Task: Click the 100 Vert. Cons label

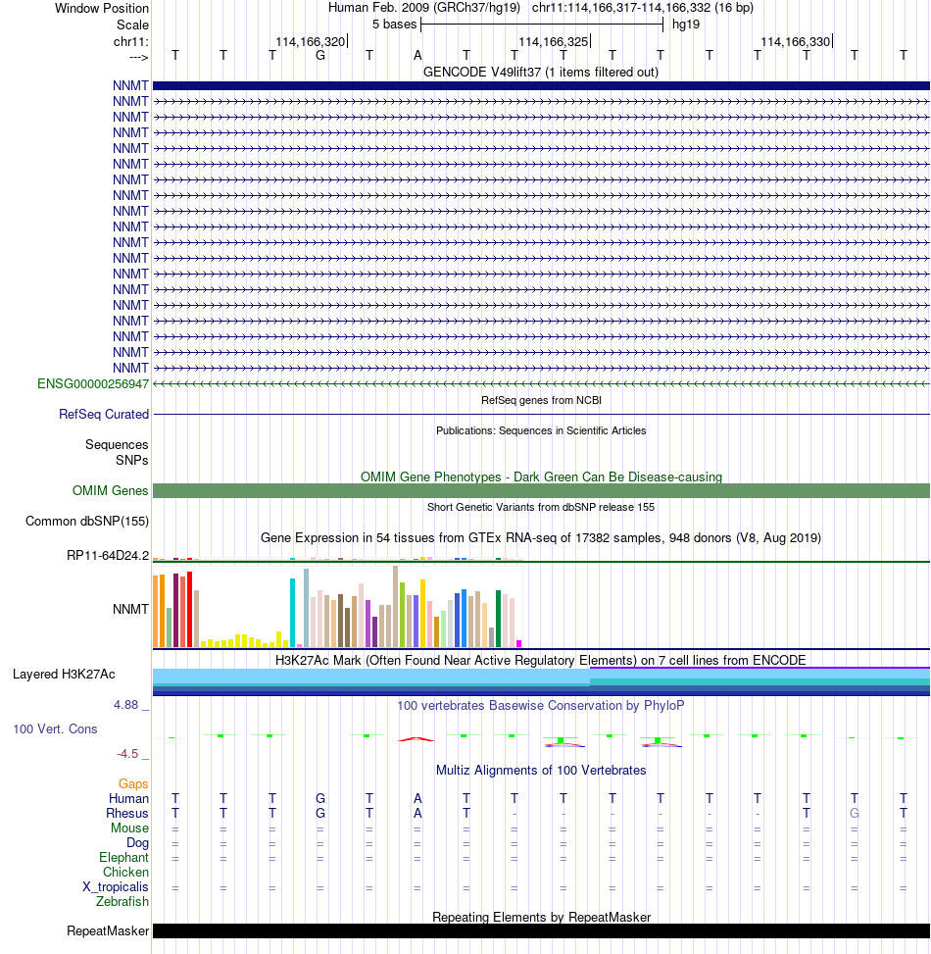Action: coord(55,728)
